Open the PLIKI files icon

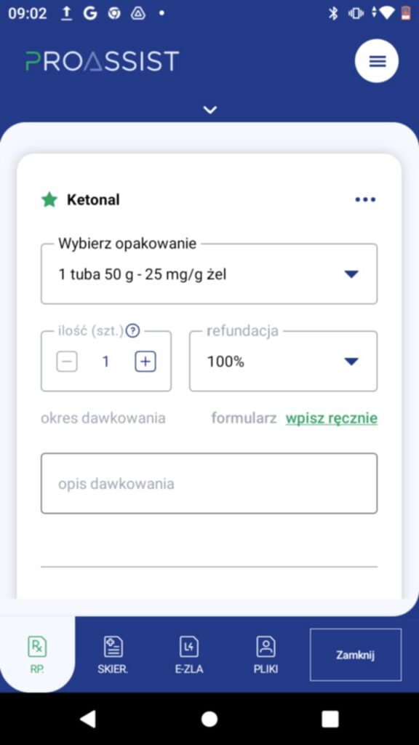266,656
